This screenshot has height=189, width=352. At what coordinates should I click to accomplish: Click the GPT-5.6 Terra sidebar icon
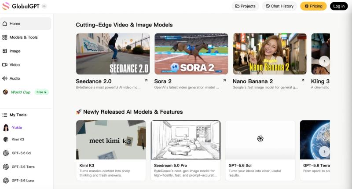pos(6,167)
